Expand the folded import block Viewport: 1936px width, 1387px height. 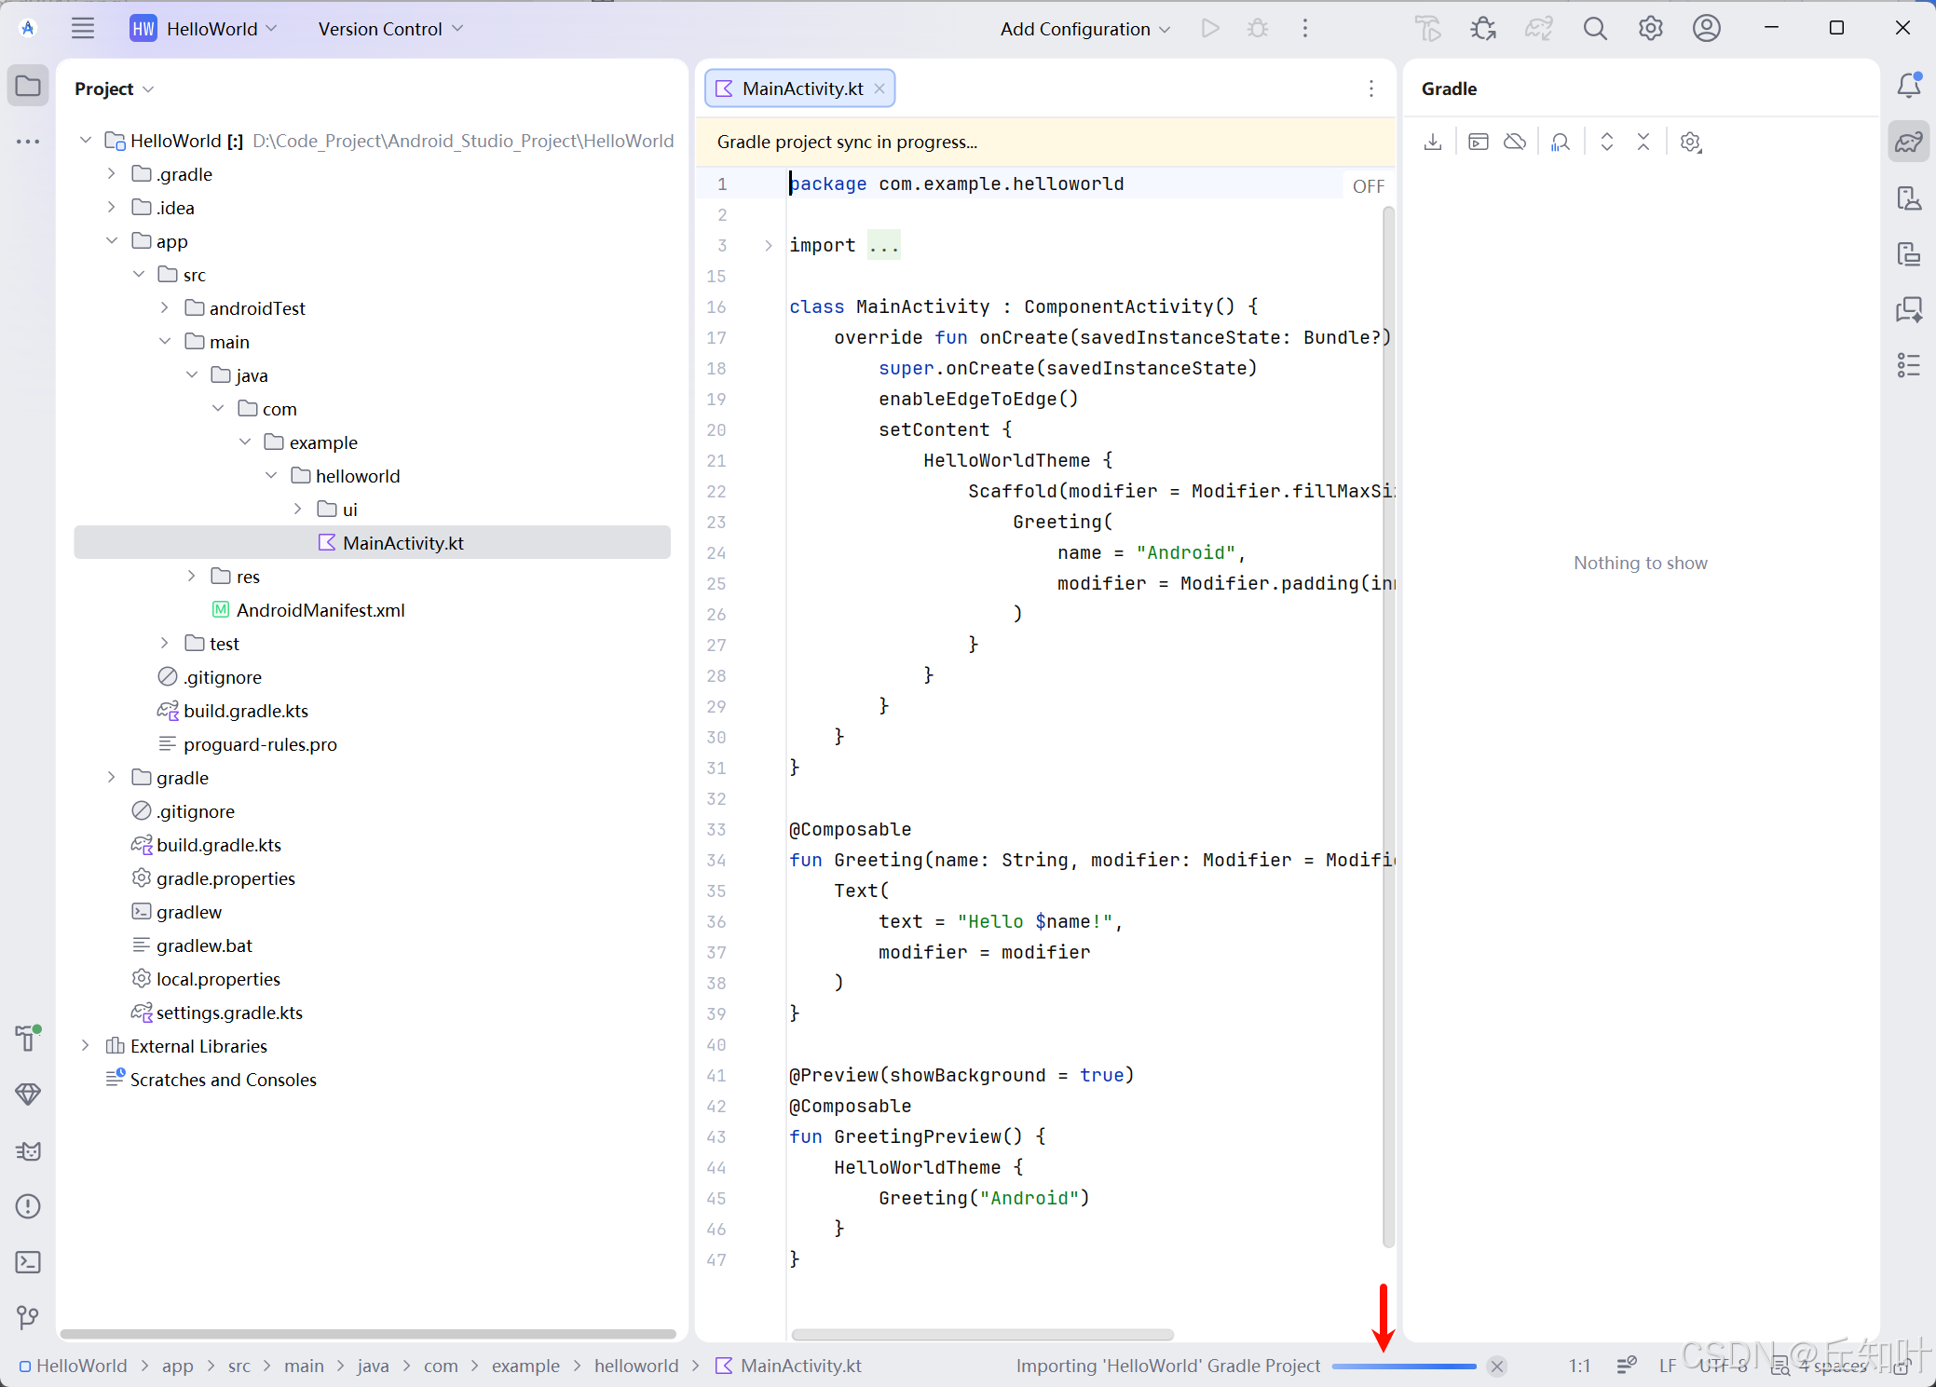coord(769,246)
